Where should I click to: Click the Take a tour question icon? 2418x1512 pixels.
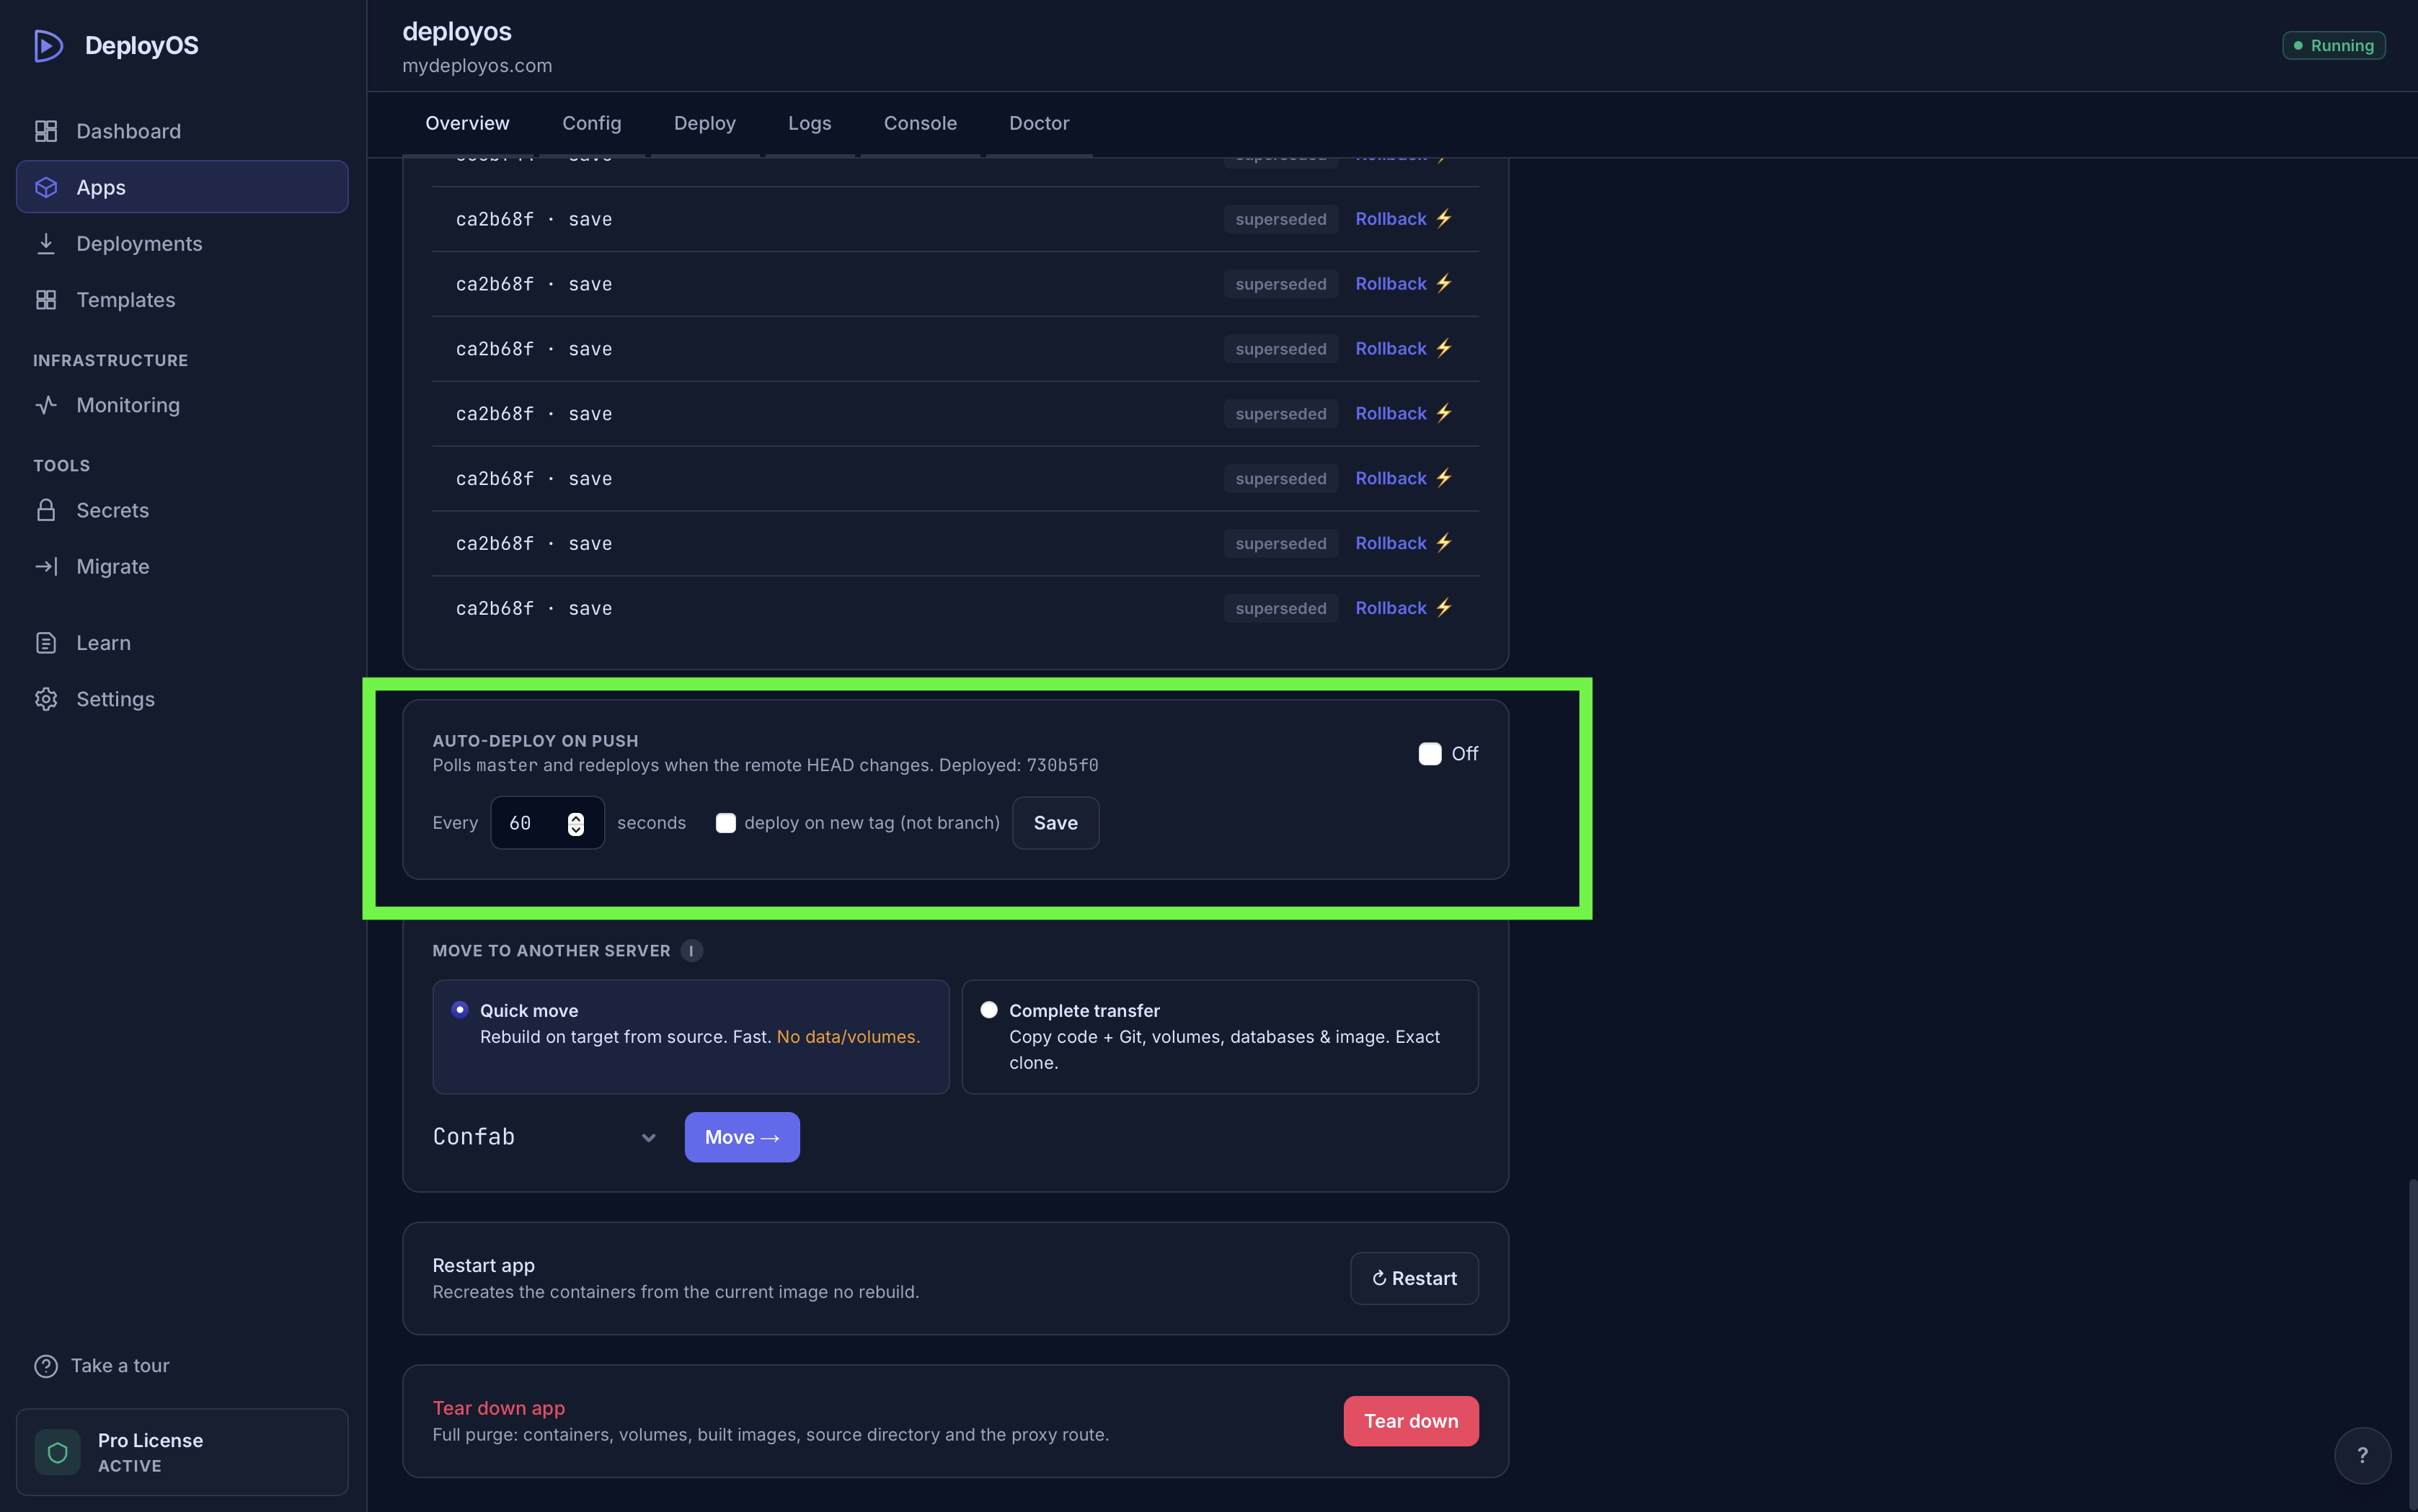46,1366
